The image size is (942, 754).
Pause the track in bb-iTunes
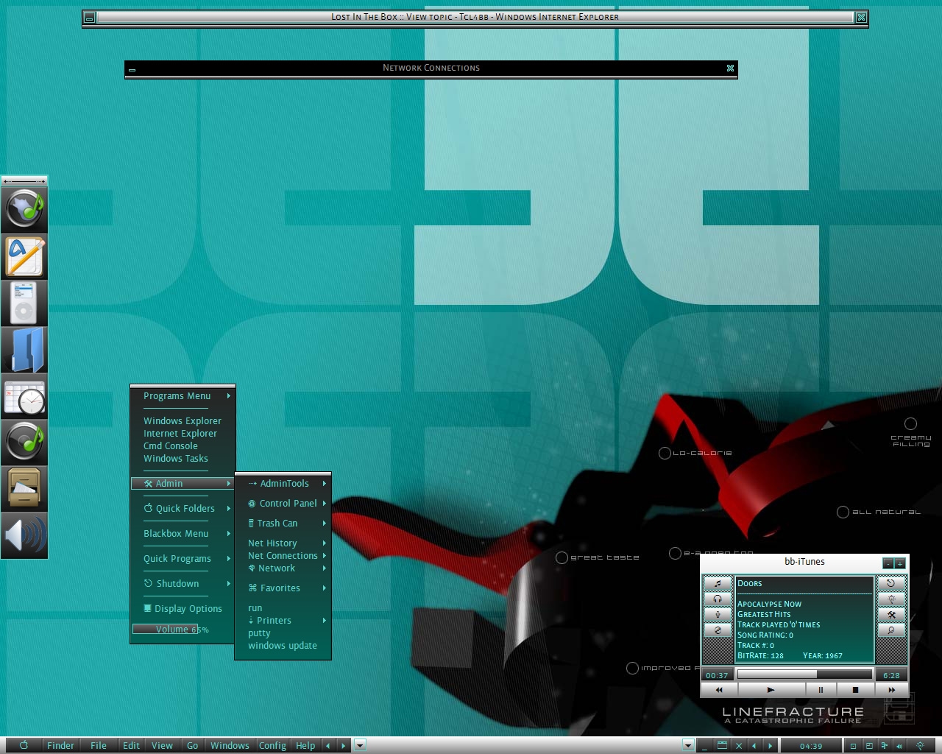(821, 690)
